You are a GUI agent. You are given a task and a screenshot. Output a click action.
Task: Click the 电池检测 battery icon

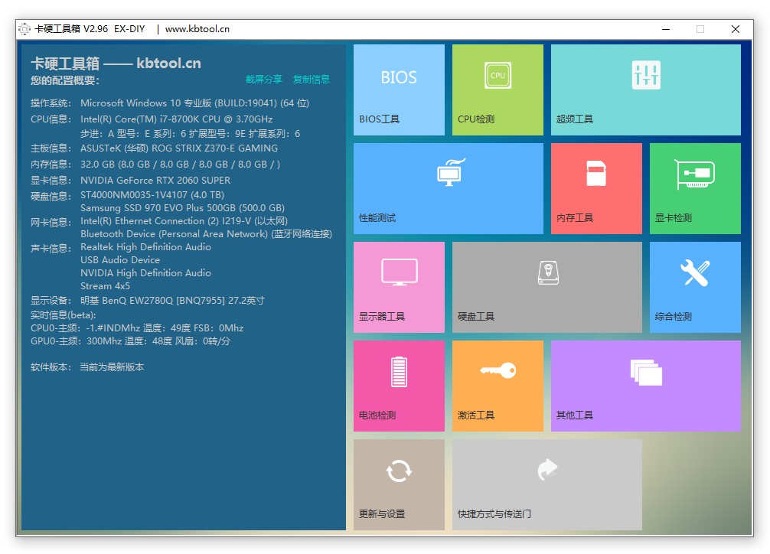tap(399, 372)
